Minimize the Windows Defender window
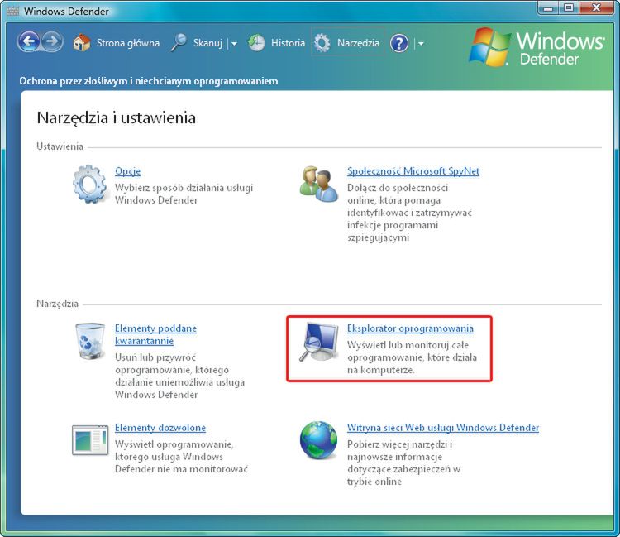This screenshot has height=537, width=620. pos(548,8)
